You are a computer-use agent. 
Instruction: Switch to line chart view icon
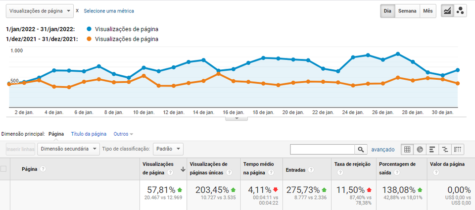point(447,11)
